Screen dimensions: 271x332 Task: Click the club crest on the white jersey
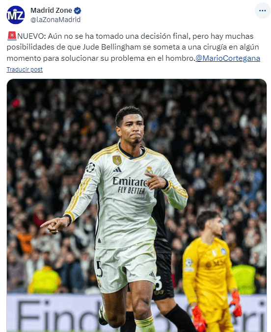point(149,170)
